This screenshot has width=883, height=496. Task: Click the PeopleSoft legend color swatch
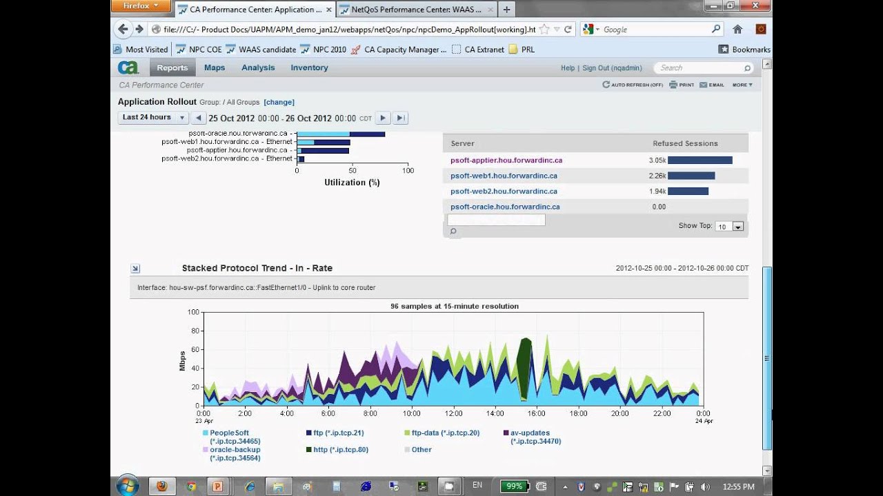(x=206, y=433)
